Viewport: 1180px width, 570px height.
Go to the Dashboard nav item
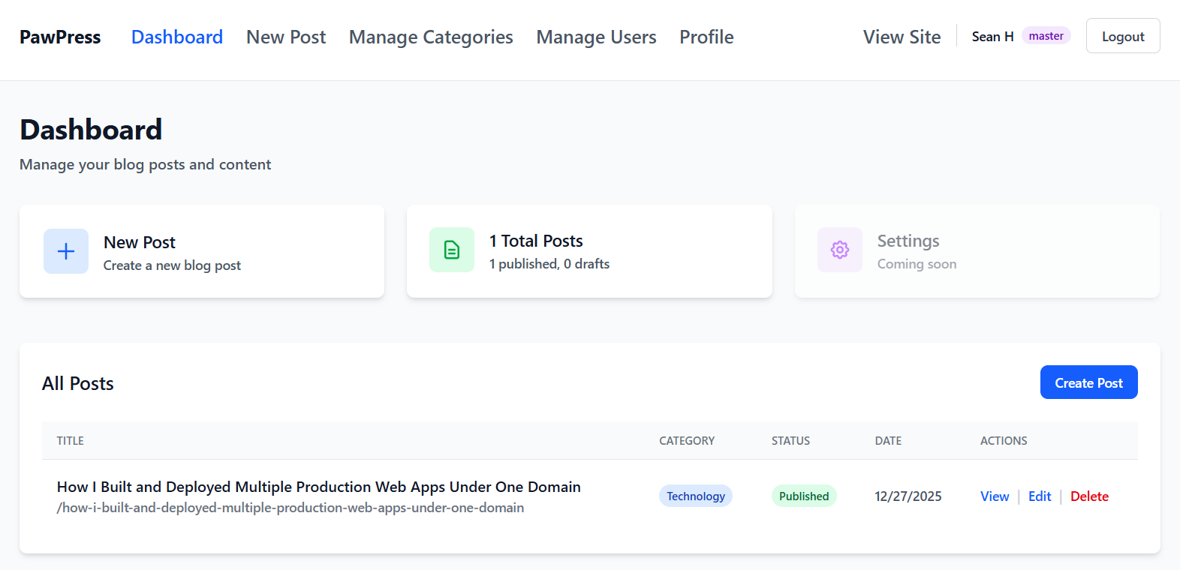177,37
